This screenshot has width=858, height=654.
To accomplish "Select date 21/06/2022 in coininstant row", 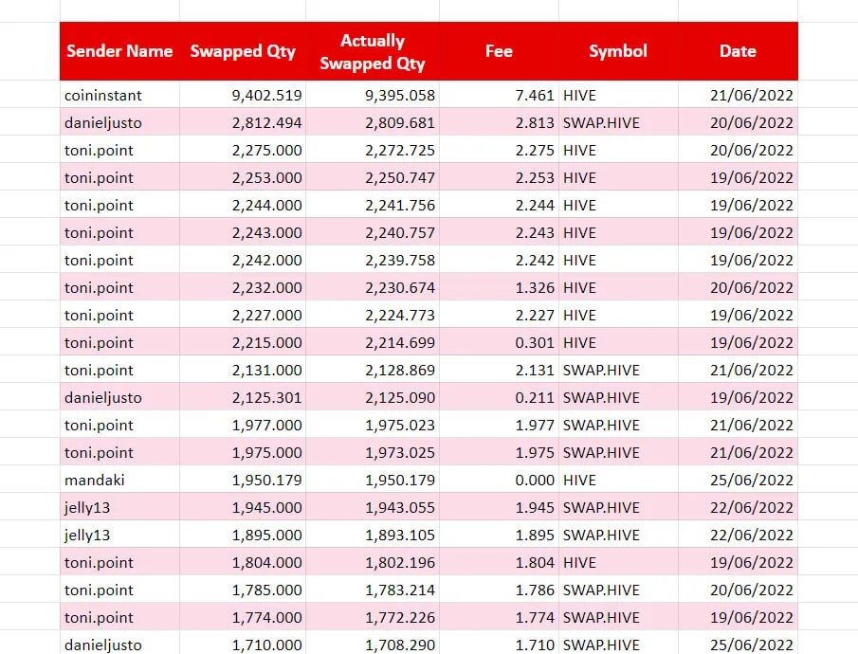I will pos(738,95).
